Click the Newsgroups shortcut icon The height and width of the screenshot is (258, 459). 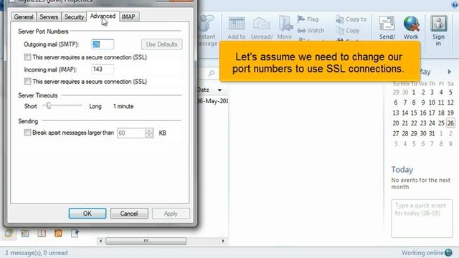coord(75,233)
